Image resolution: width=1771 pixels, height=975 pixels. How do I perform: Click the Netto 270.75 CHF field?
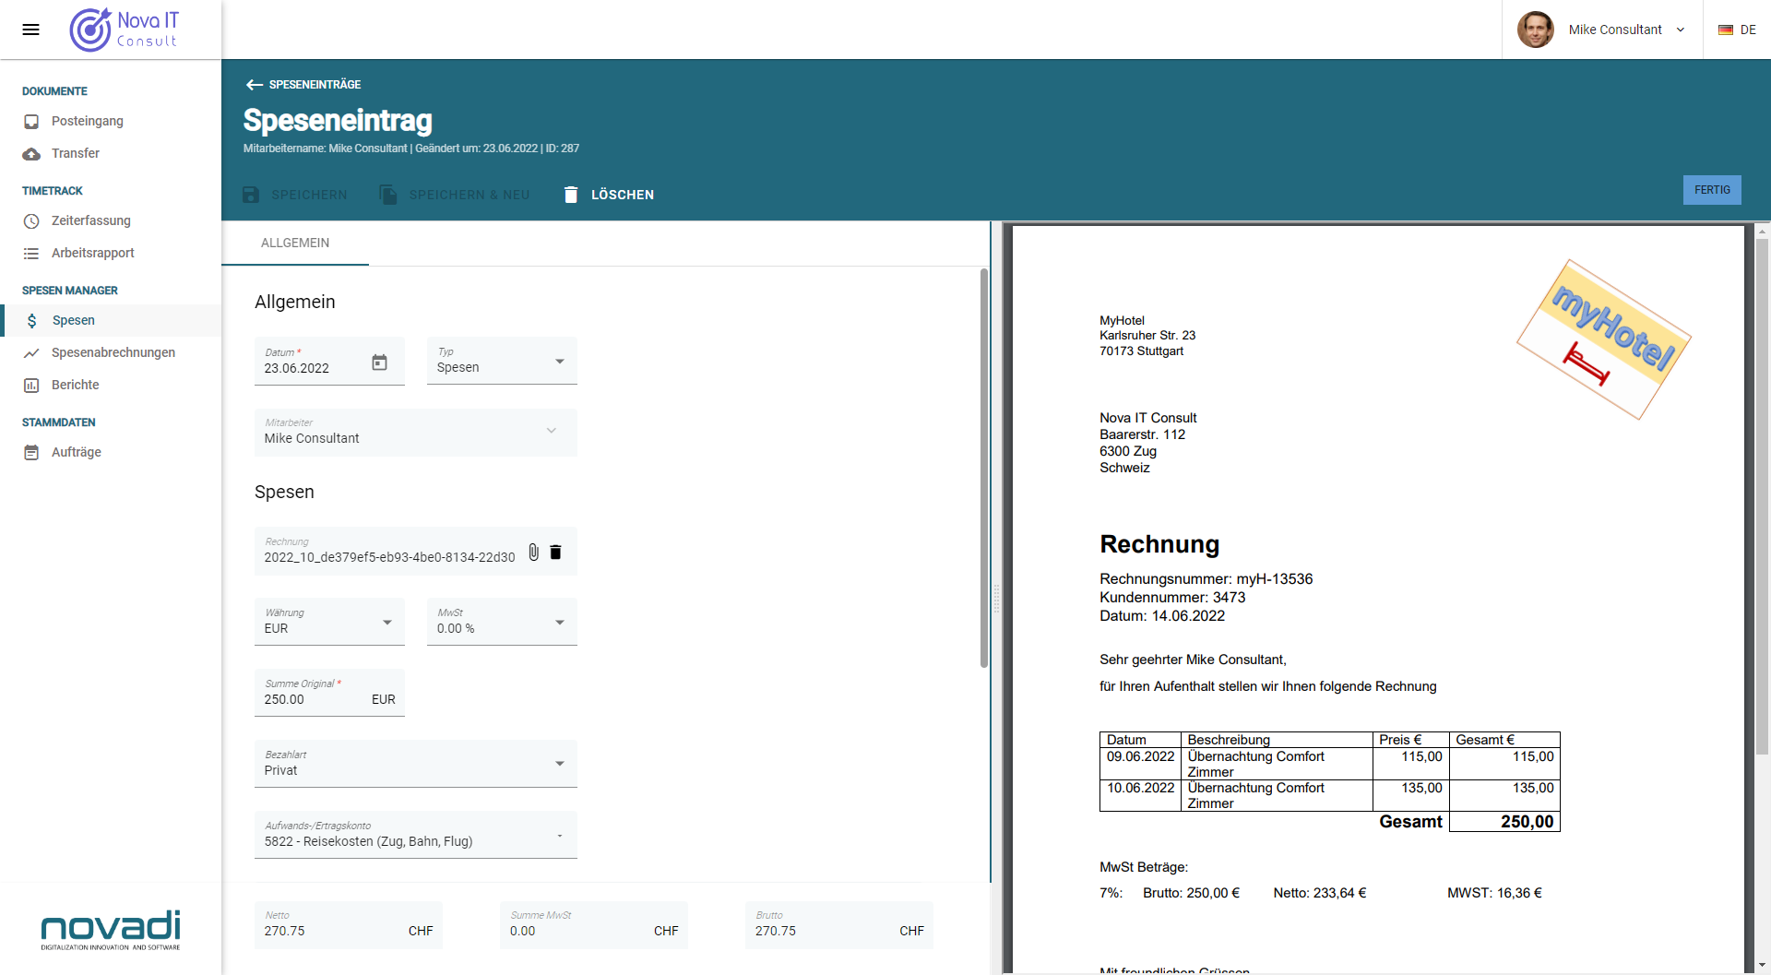coord(349,925)
